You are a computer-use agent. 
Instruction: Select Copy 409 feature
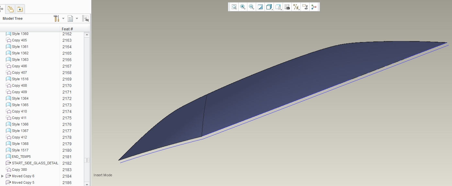coord(19,92)
